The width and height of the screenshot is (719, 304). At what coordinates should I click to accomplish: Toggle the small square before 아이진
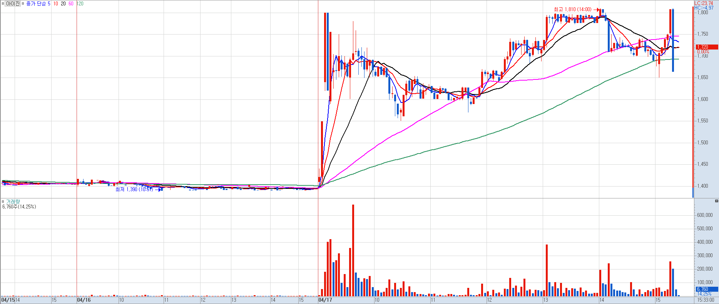pos(3,3)
